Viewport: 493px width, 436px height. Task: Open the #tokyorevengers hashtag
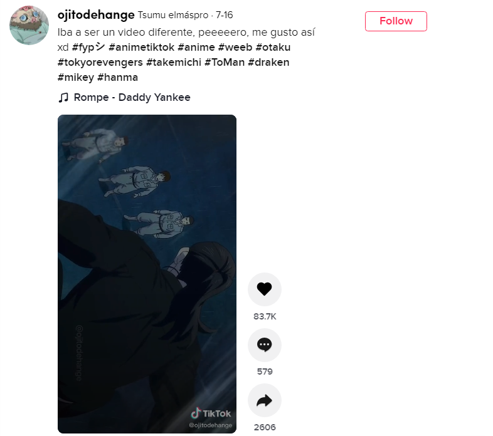(100, 62)
